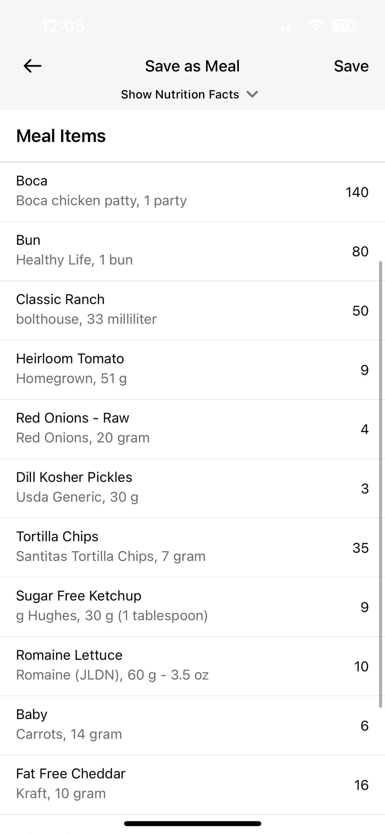Select Baby Carrots 14 gram item
Viewport: 385px width, 834px height.
click(192, 725)
